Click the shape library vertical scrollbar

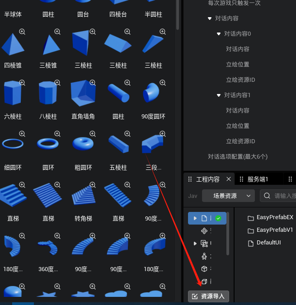tap(177, 14)
